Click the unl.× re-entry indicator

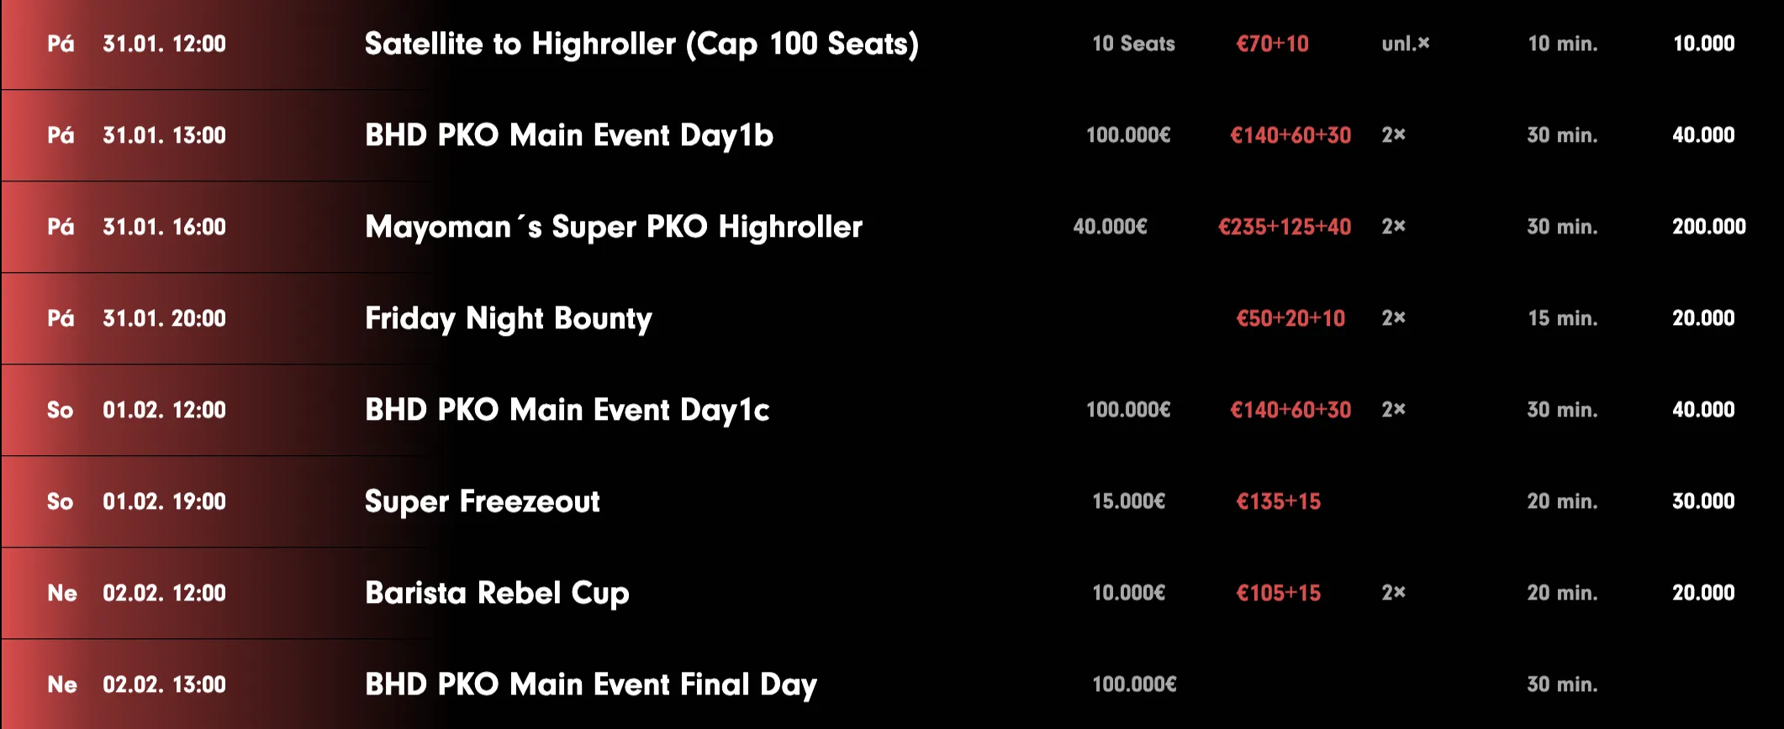point(1405,44)
